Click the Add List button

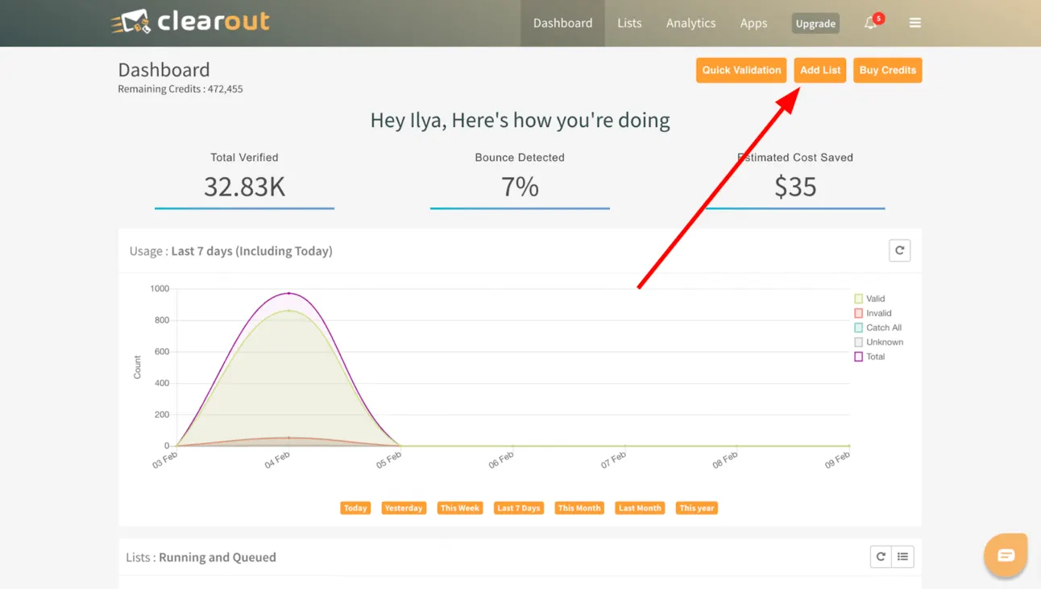pos(820,70)
